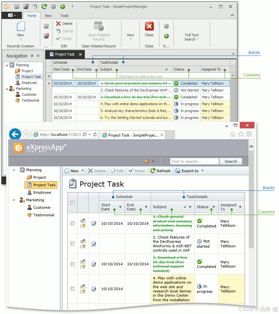Viewport: 279px width, 314px height.
Task: Select Customer in the desktop Navigation panel
Action: [x=29, y=94]
